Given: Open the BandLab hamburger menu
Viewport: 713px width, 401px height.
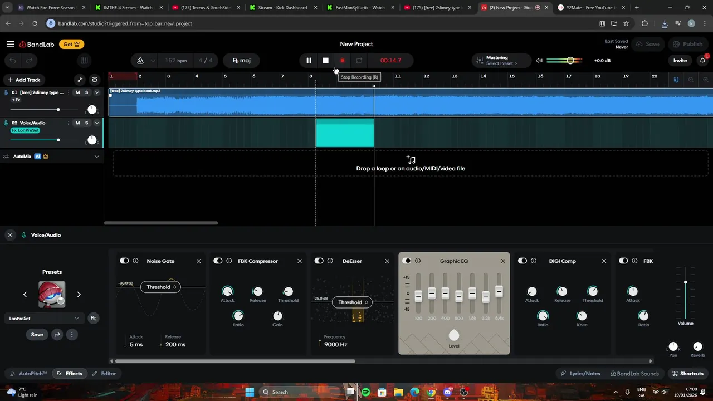Looking at the screenshot, I should [10, 44].
